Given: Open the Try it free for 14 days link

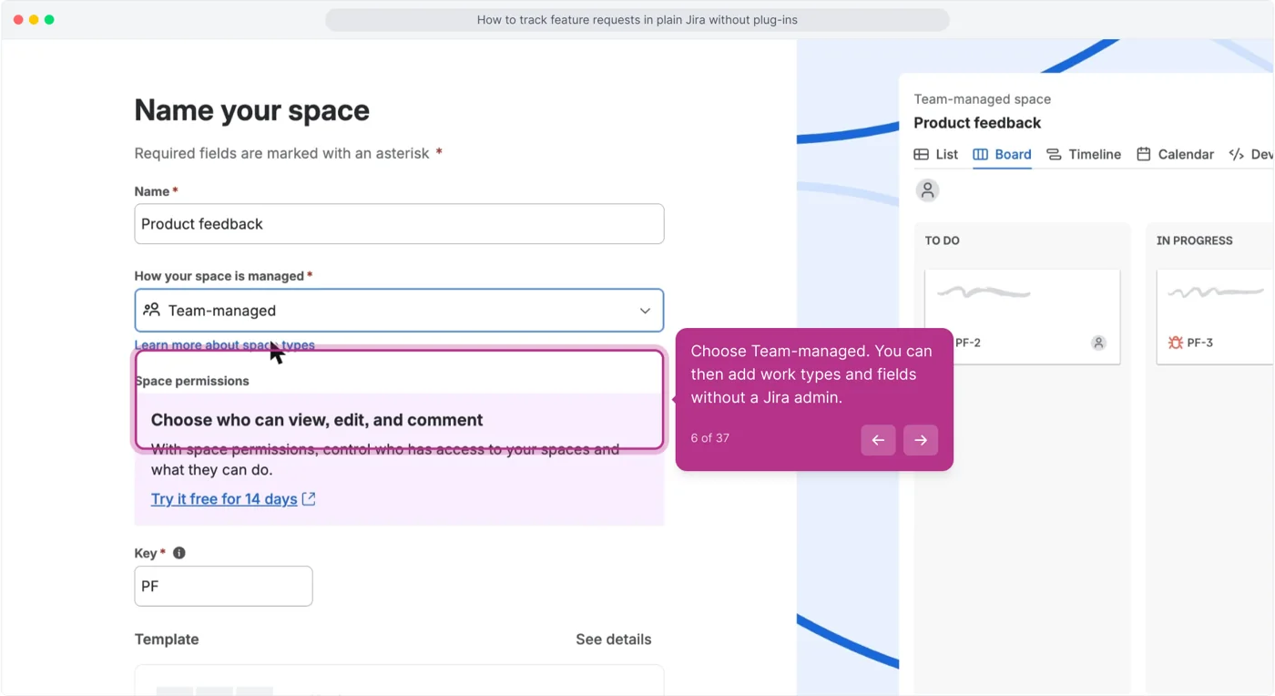Looking at the screenshot, I should click(x=224, y=499).
